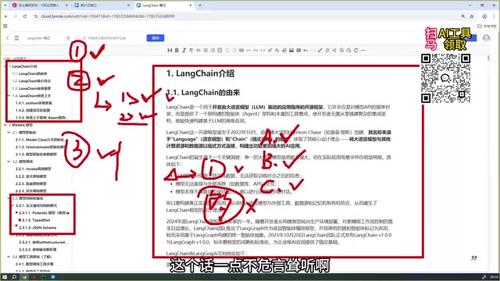Insert inline code with the angle-brackets icon
The height and width of the screenshot is (281, 500).
262,50
